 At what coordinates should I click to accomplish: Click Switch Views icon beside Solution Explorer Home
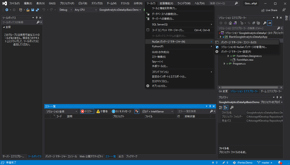235,23
